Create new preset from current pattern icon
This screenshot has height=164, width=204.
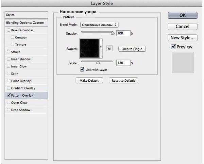point(109,49)
